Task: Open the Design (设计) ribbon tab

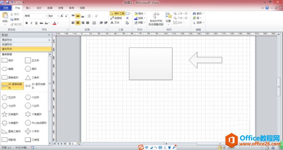Action: pos(39,7)
